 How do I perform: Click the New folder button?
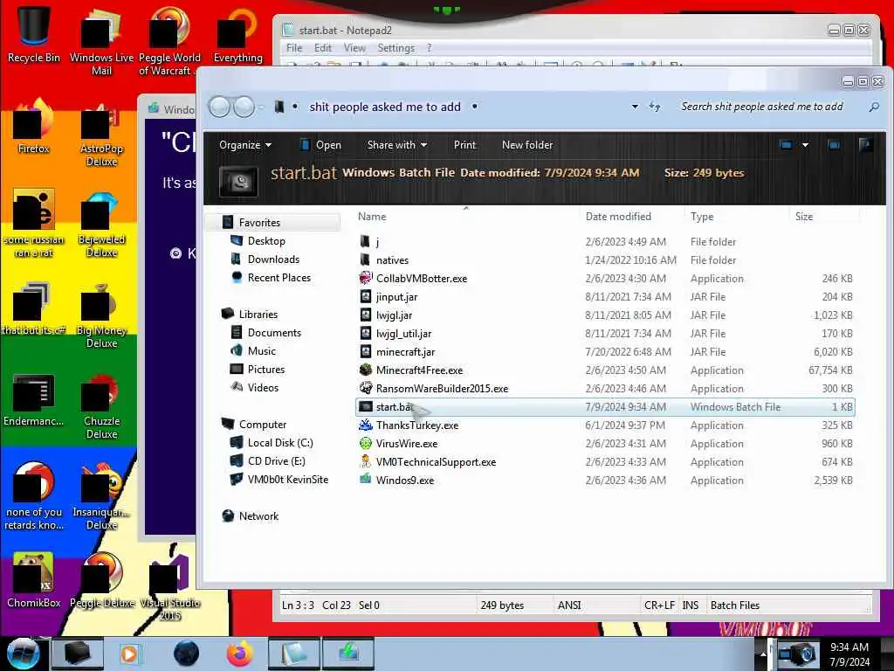(x=527, y=145)
